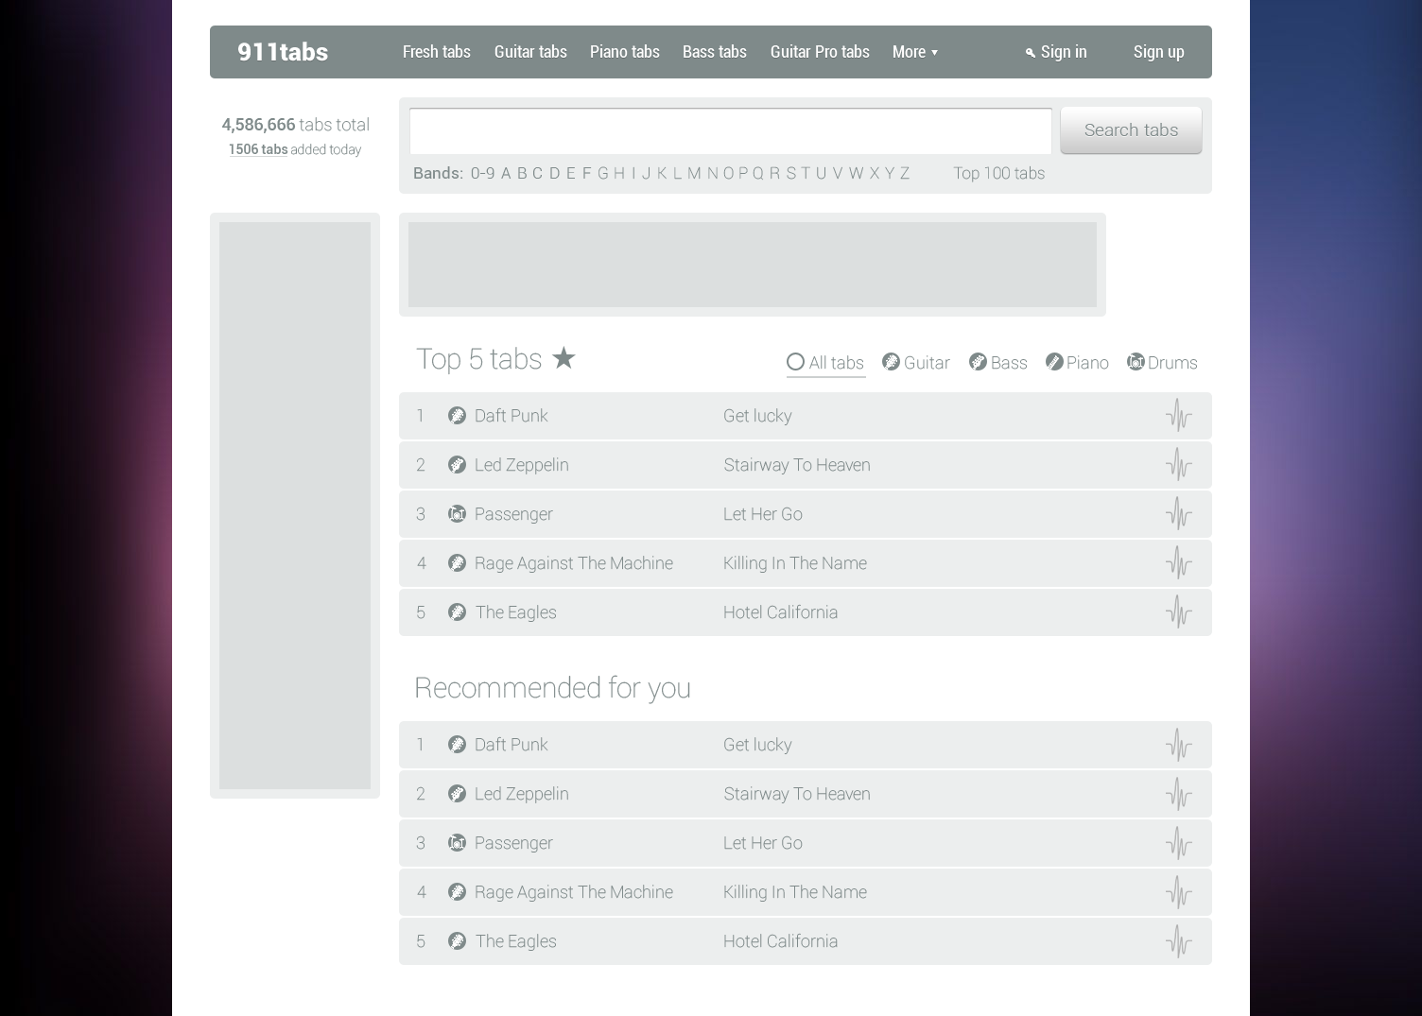Filter top tabs by Piano
The width and height of the screenshot is (1422, 1016).
coord(1077,363)
